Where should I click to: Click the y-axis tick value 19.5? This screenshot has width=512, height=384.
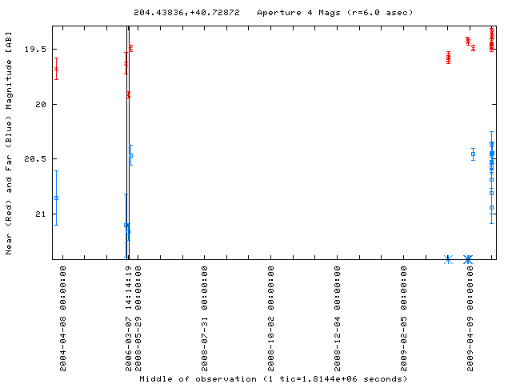point(35,50)
